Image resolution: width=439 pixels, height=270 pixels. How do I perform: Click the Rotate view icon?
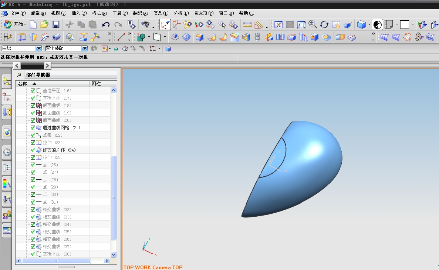coord(324,25)
